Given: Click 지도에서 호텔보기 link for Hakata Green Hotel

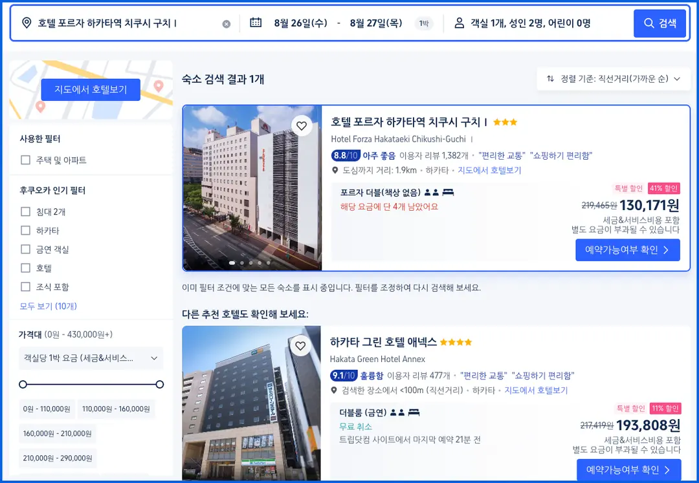Looking at the screenshot, I should click(x=537, y=391).
